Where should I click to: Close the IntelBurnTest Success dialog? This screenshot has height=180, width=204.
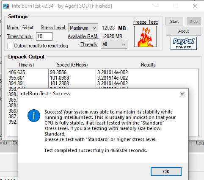[182, 94]
